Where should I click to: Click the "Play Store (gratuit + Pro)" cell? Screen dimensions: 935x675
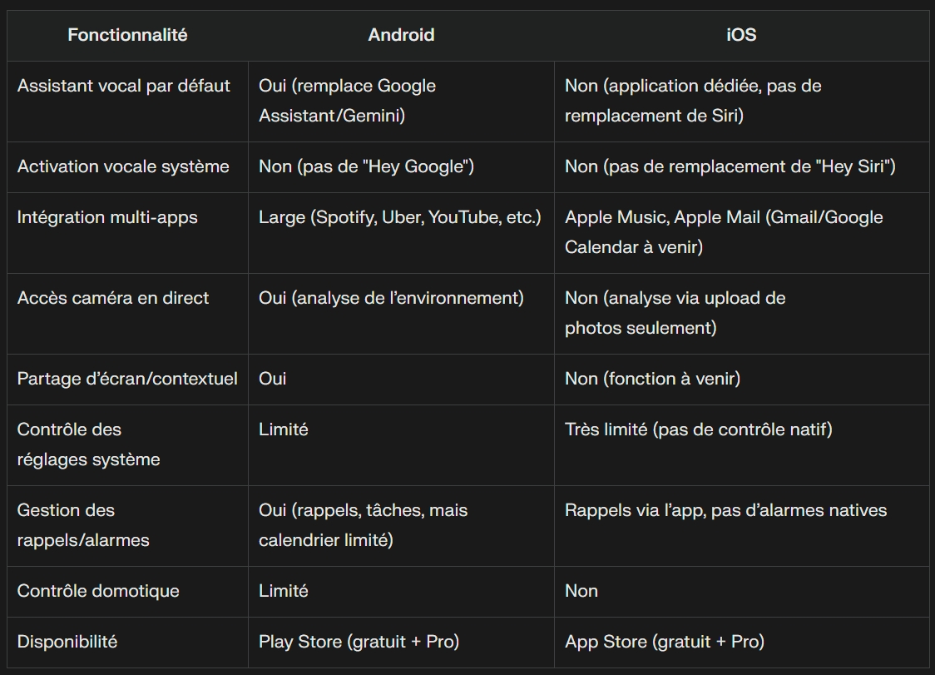[x=359, y=642]
